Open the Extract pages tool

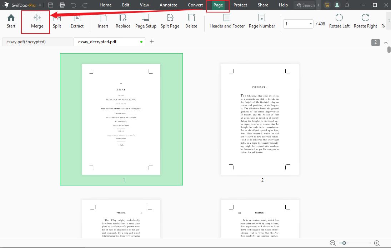pyautogui.click(x=77, y=21)
